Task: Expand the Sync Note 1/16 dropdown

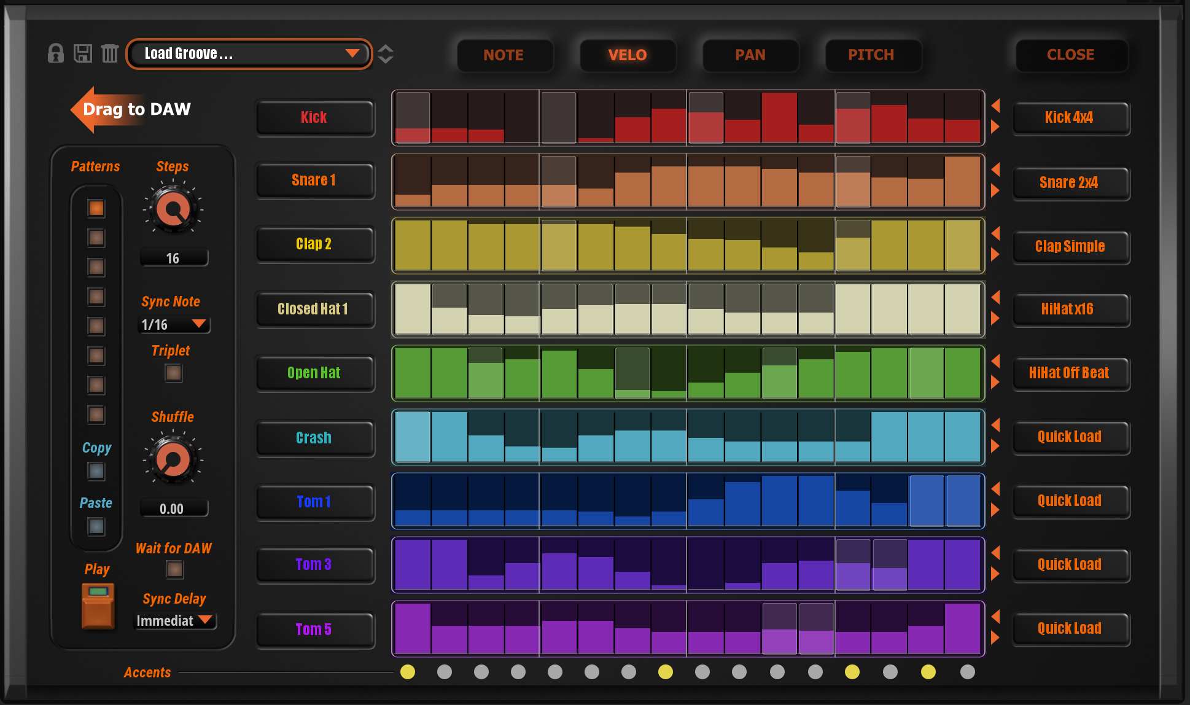Action: coord(174,324)
